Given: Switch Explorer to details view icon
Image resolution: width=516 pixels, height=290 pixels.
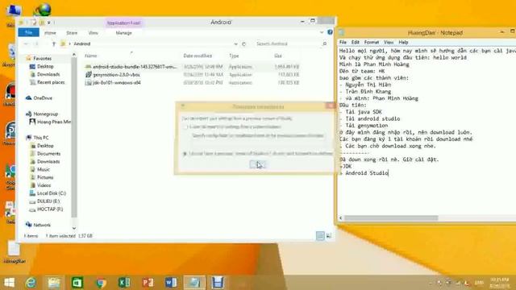Looking at the screenshot, I should coord(320,235).
